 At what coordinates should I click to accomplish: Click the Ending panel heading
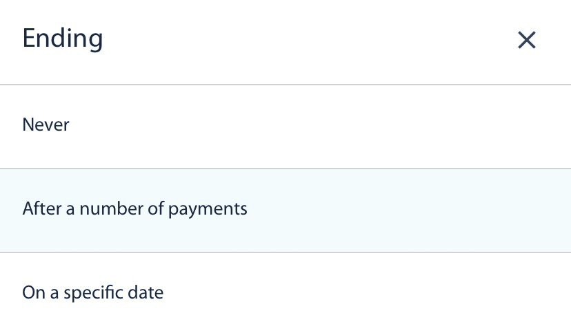click(63, 39)
